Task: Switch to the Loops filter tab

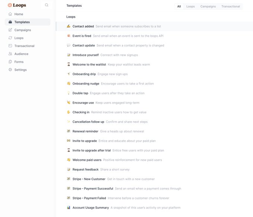Action: pos(190,6)
